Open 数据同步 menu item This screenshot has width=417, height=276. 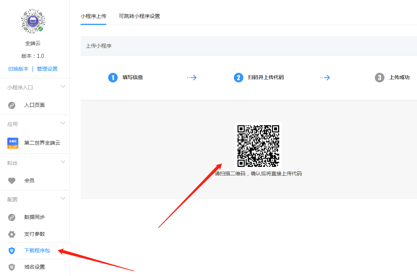(x=35, y=217)
